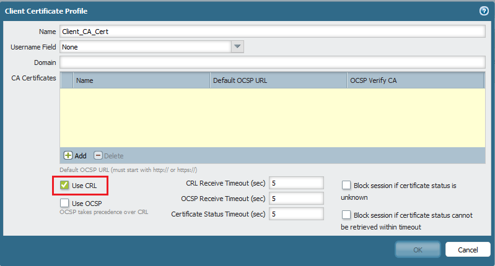Click the CRL Receive Timeout field

(x=296, y=183)
